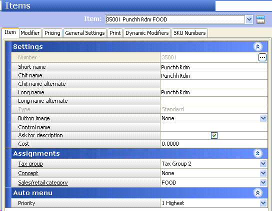Screen dimensions: 272x211
Task: Collapse the Assignments section
Action: (x=258, y=154)
